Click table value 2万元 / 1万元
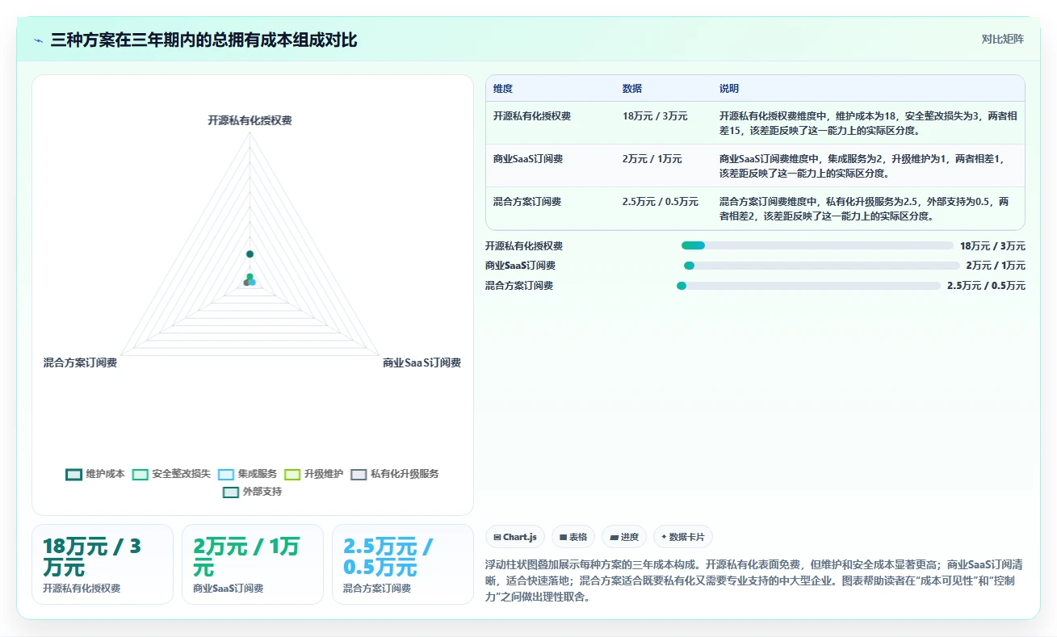1057x637 pixels. click(x=652, y=159)
